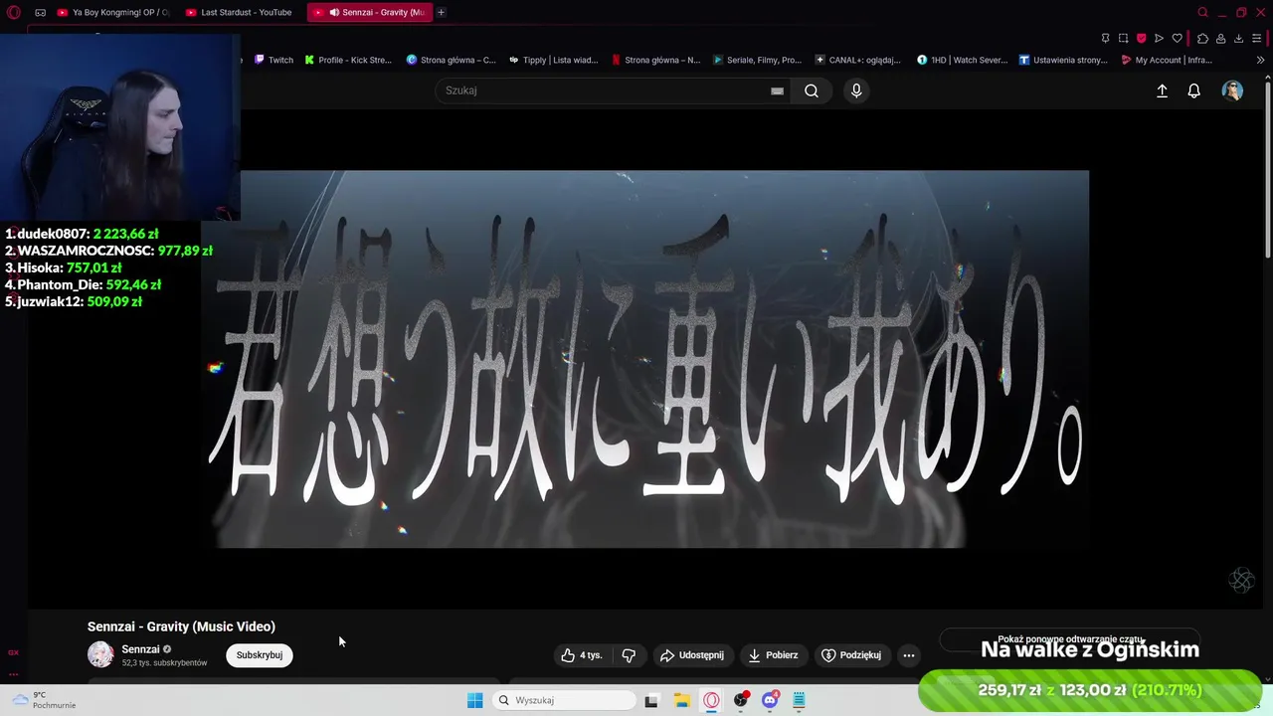Open the YouTube upload arrow icon
Viewport: 1273px width, 716px height.
click(x=1162, y=90)
